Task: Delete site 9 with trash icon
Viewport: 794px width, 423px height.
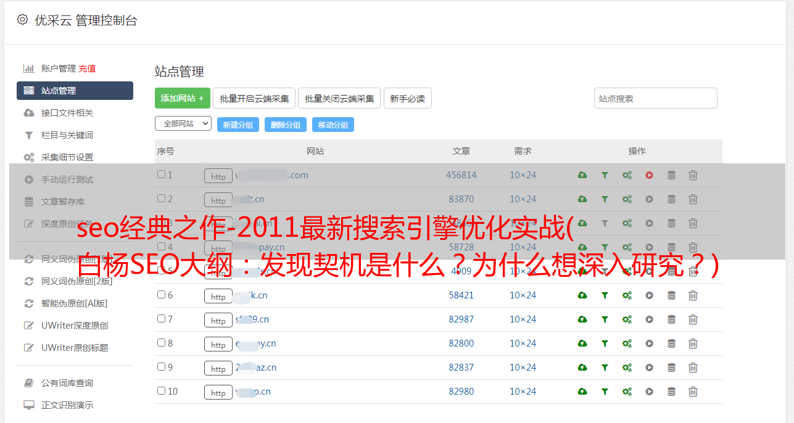Action: pyautogui.click(x=693, y=368)
